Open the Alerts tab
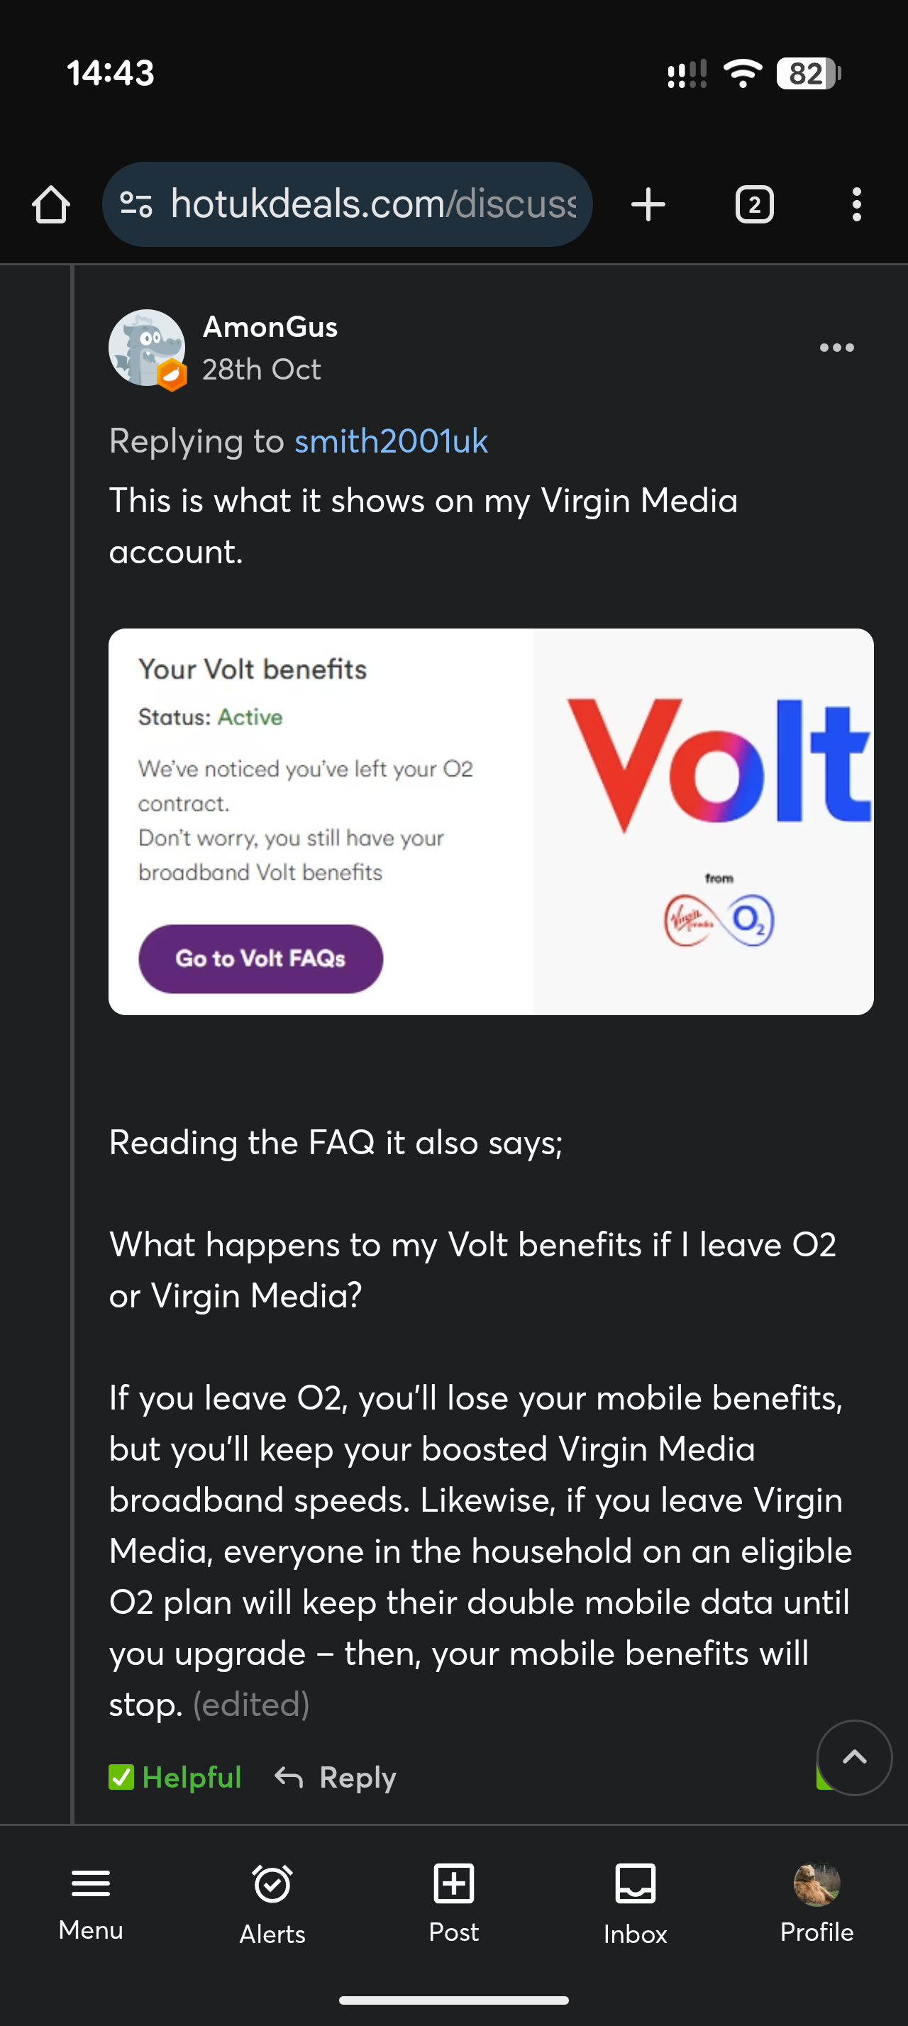Image resolution: width=908 pixels, height=2026 pixels. tap(272, 1900)
